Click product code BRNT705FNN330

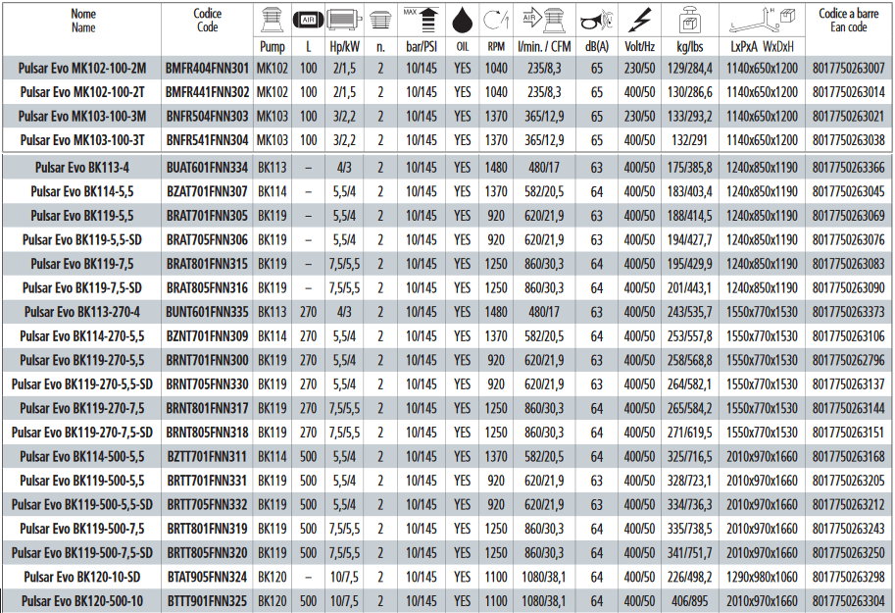(207, 384)
